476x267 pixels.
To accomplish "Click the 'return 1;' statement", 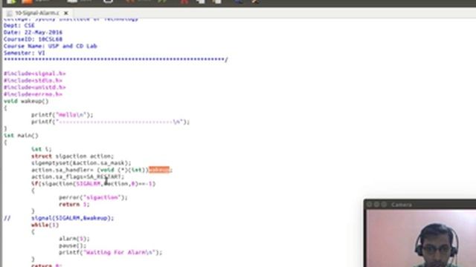I will click(x=74, y=205).
